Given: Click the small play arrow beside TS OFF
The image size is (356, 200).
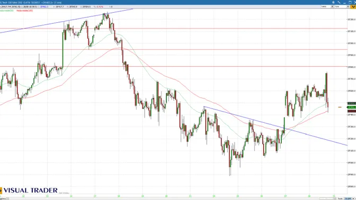Looking at the screenshot, I should pos(353,198).
